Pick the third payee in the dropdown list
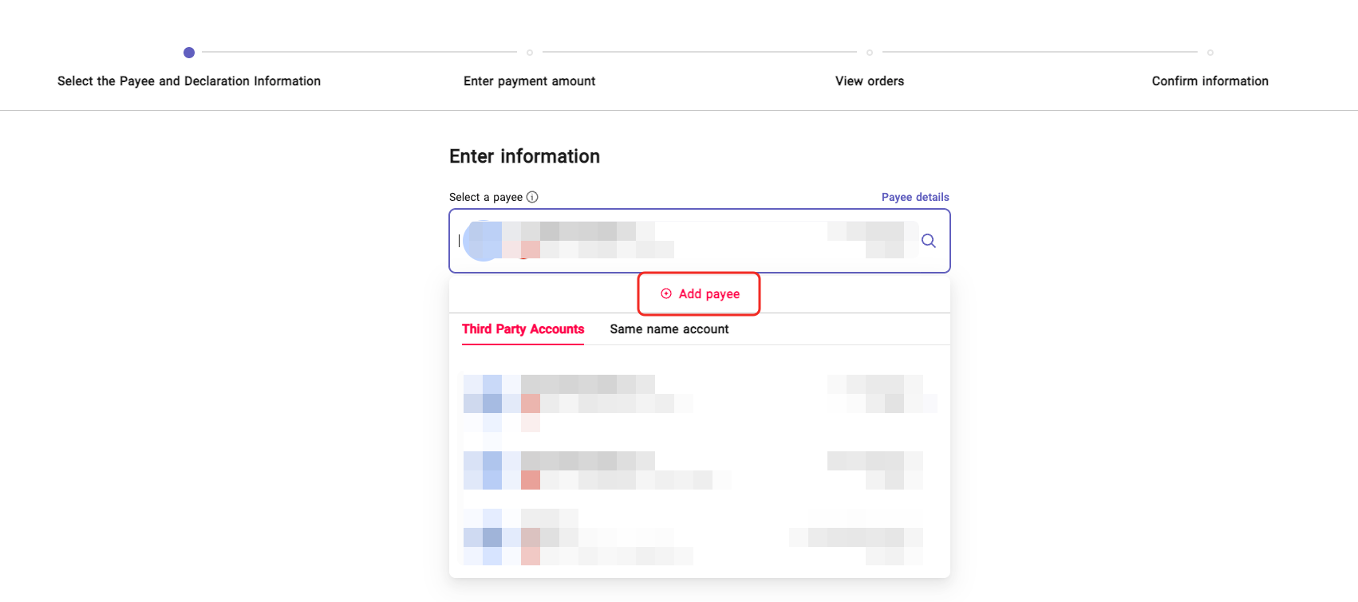 [x=699, y=538]
